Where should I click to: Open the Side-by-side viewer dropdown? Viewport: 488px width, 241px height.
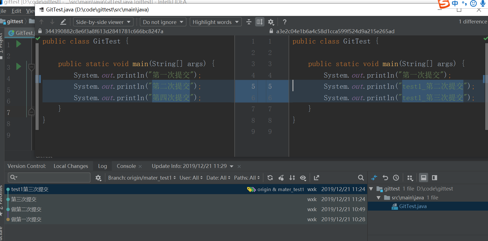coord(103,22)
